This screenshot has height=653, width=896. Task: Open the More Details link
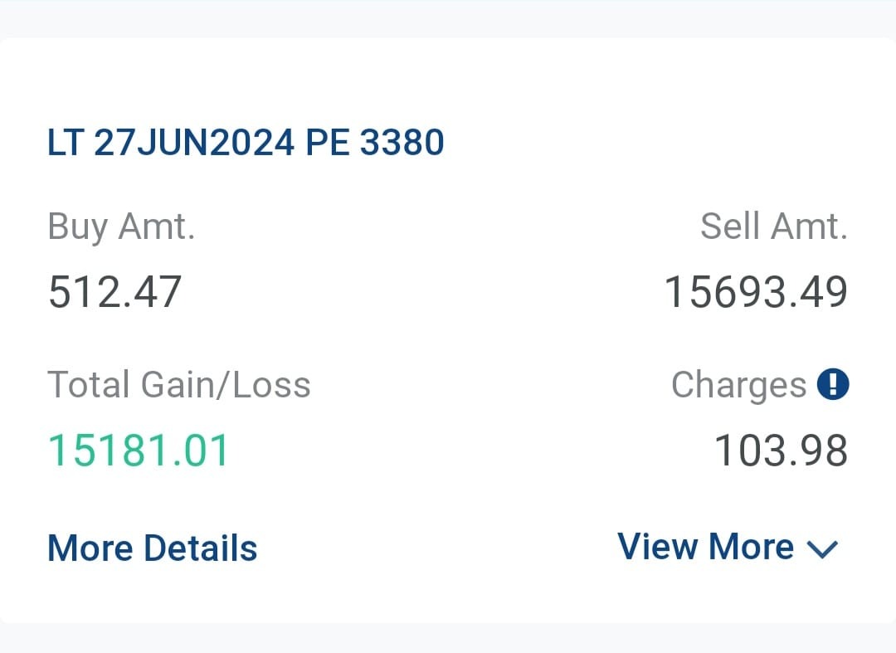(153, 548)
